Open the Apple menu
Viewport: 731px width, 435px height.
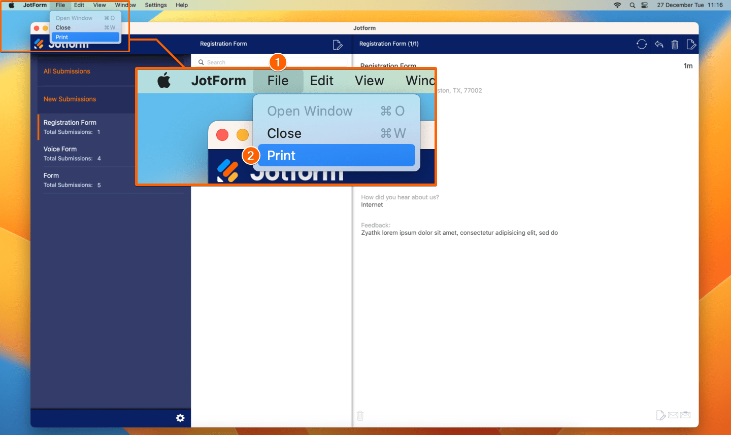coord(11,5)
